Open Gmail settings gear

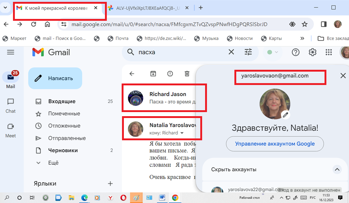pos(313,52)
